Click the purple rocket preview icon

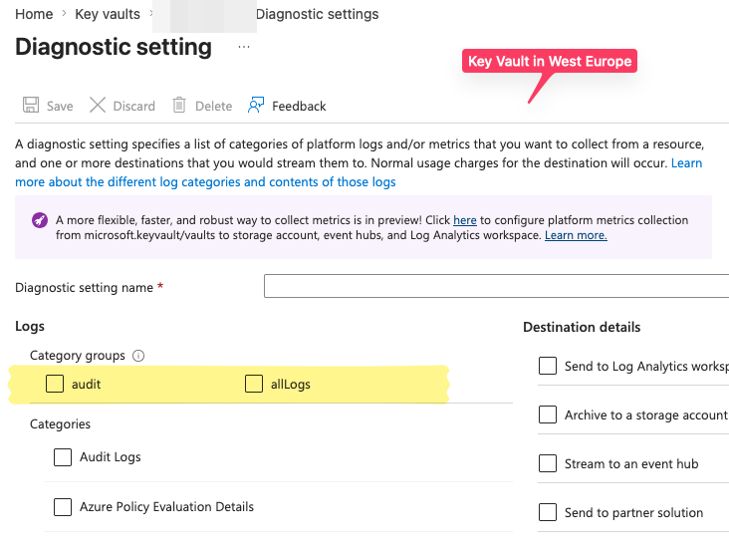(x=40, y=220)
